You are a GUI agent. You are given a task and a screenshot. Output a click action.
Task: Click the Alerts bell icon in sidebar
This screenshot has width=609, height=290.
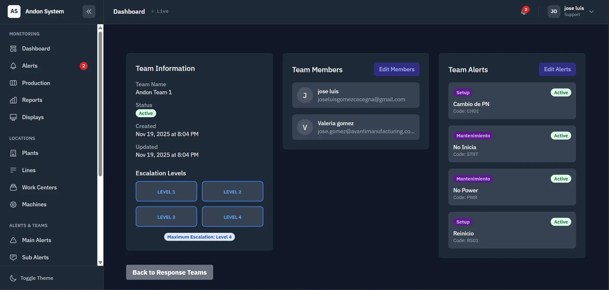[13, 66]
